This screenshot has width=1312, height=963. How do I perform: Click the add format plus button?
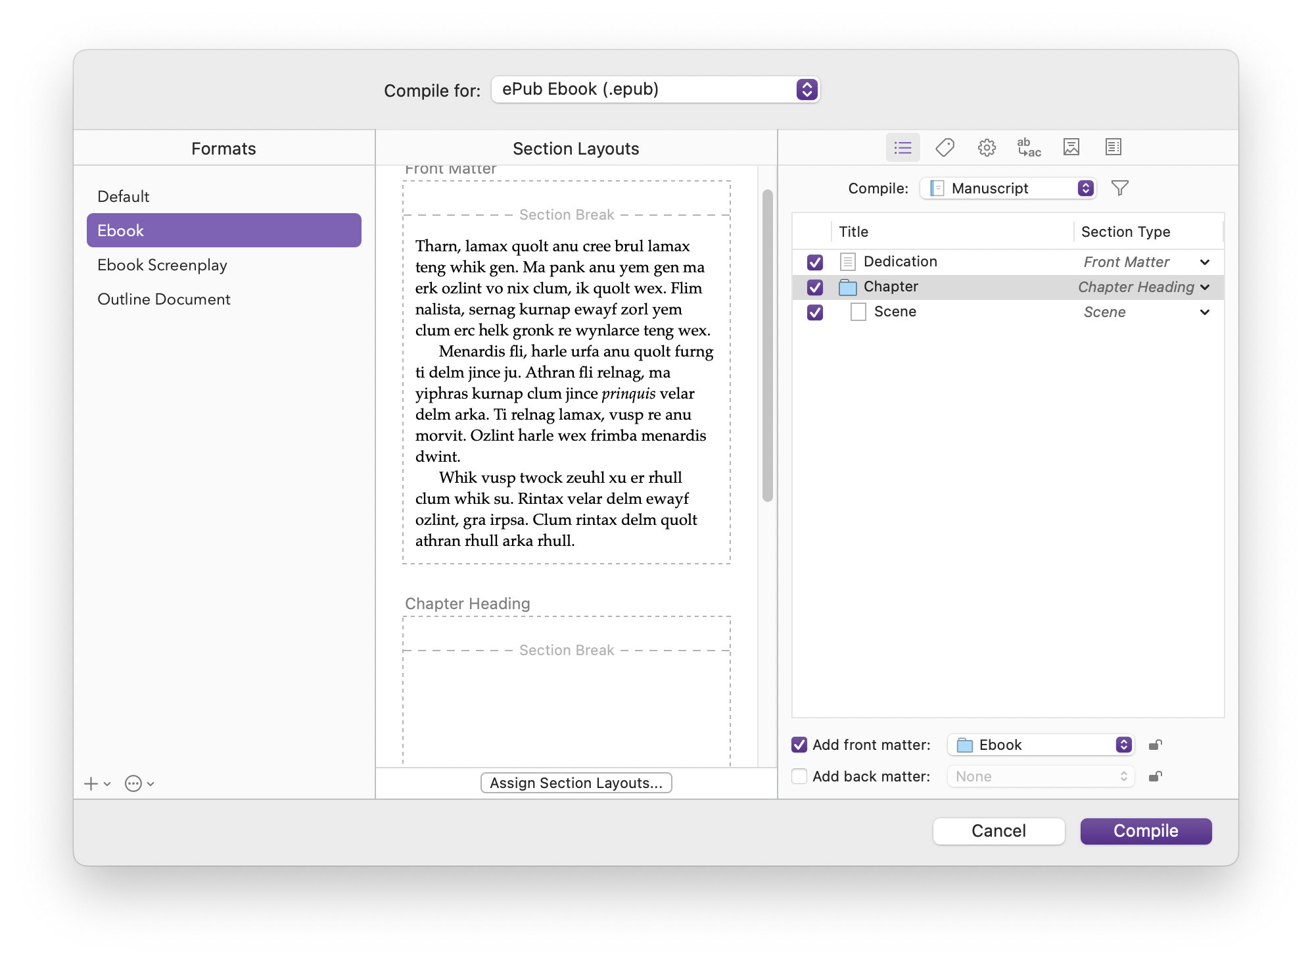pyautogui.click(x=91, y=783)
